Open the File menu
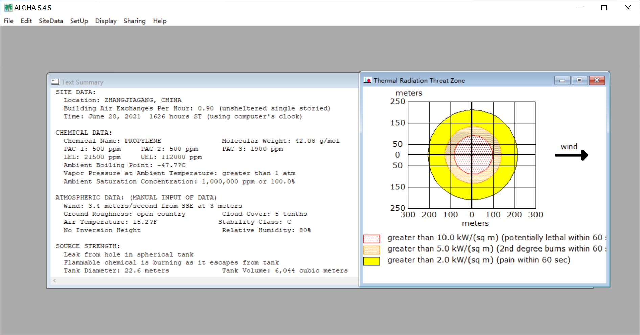The image size is (640, 335). tap(9, 21)
